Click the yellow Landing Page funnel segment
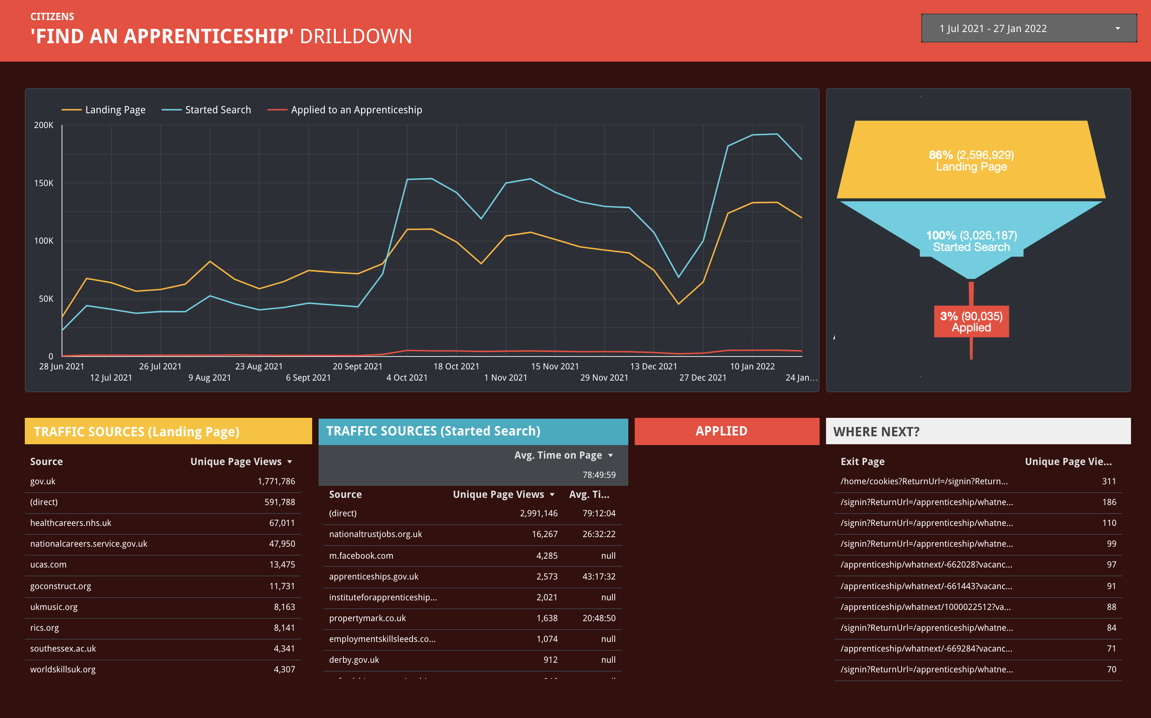The height and width of the screenshot is (718, 1151). click(x=971, y=160)
